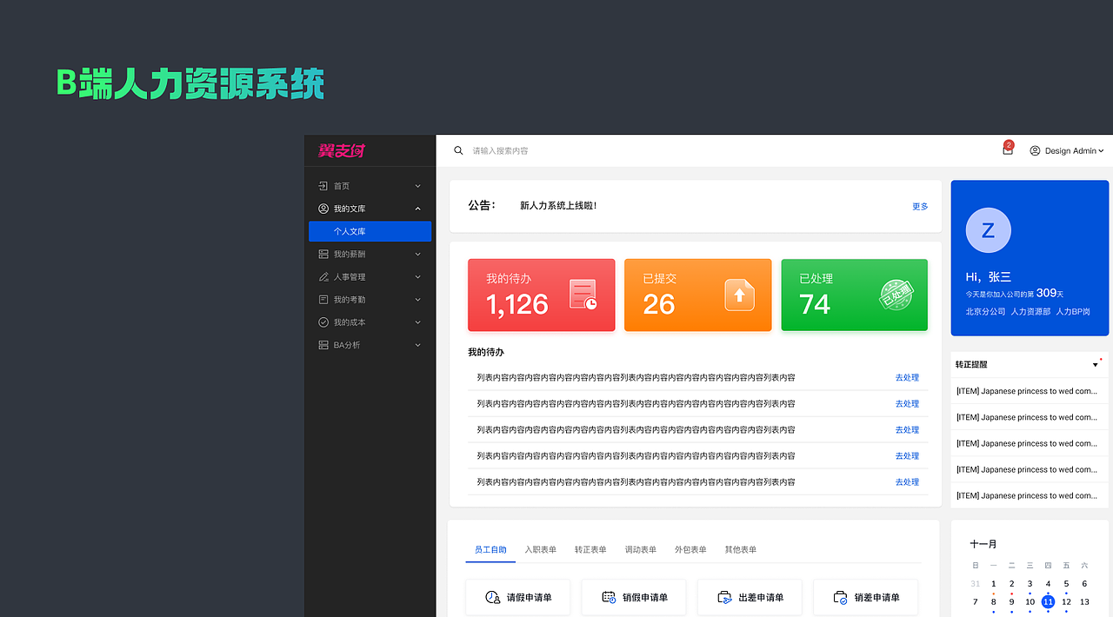This screenshot has height=617, width=1113.
Task: Click 人力BP岗 in the profile card
Action: [1073, 311]
